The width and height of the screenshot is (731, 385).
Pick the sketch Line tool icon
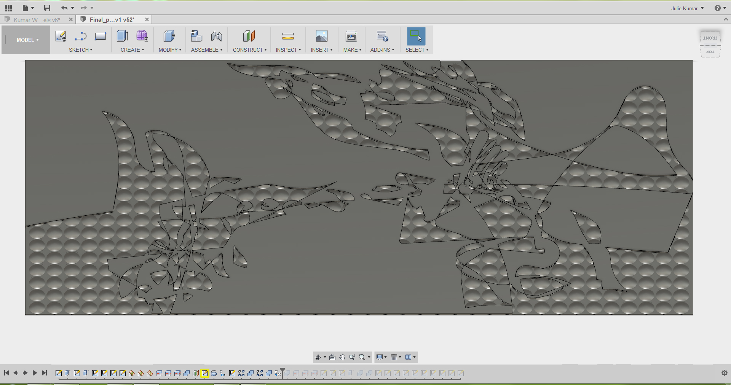[80, 36]
